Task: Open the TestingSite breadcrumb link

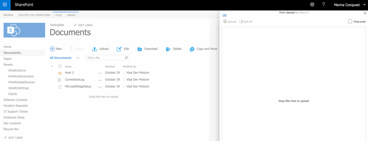Action: [57, 25]
